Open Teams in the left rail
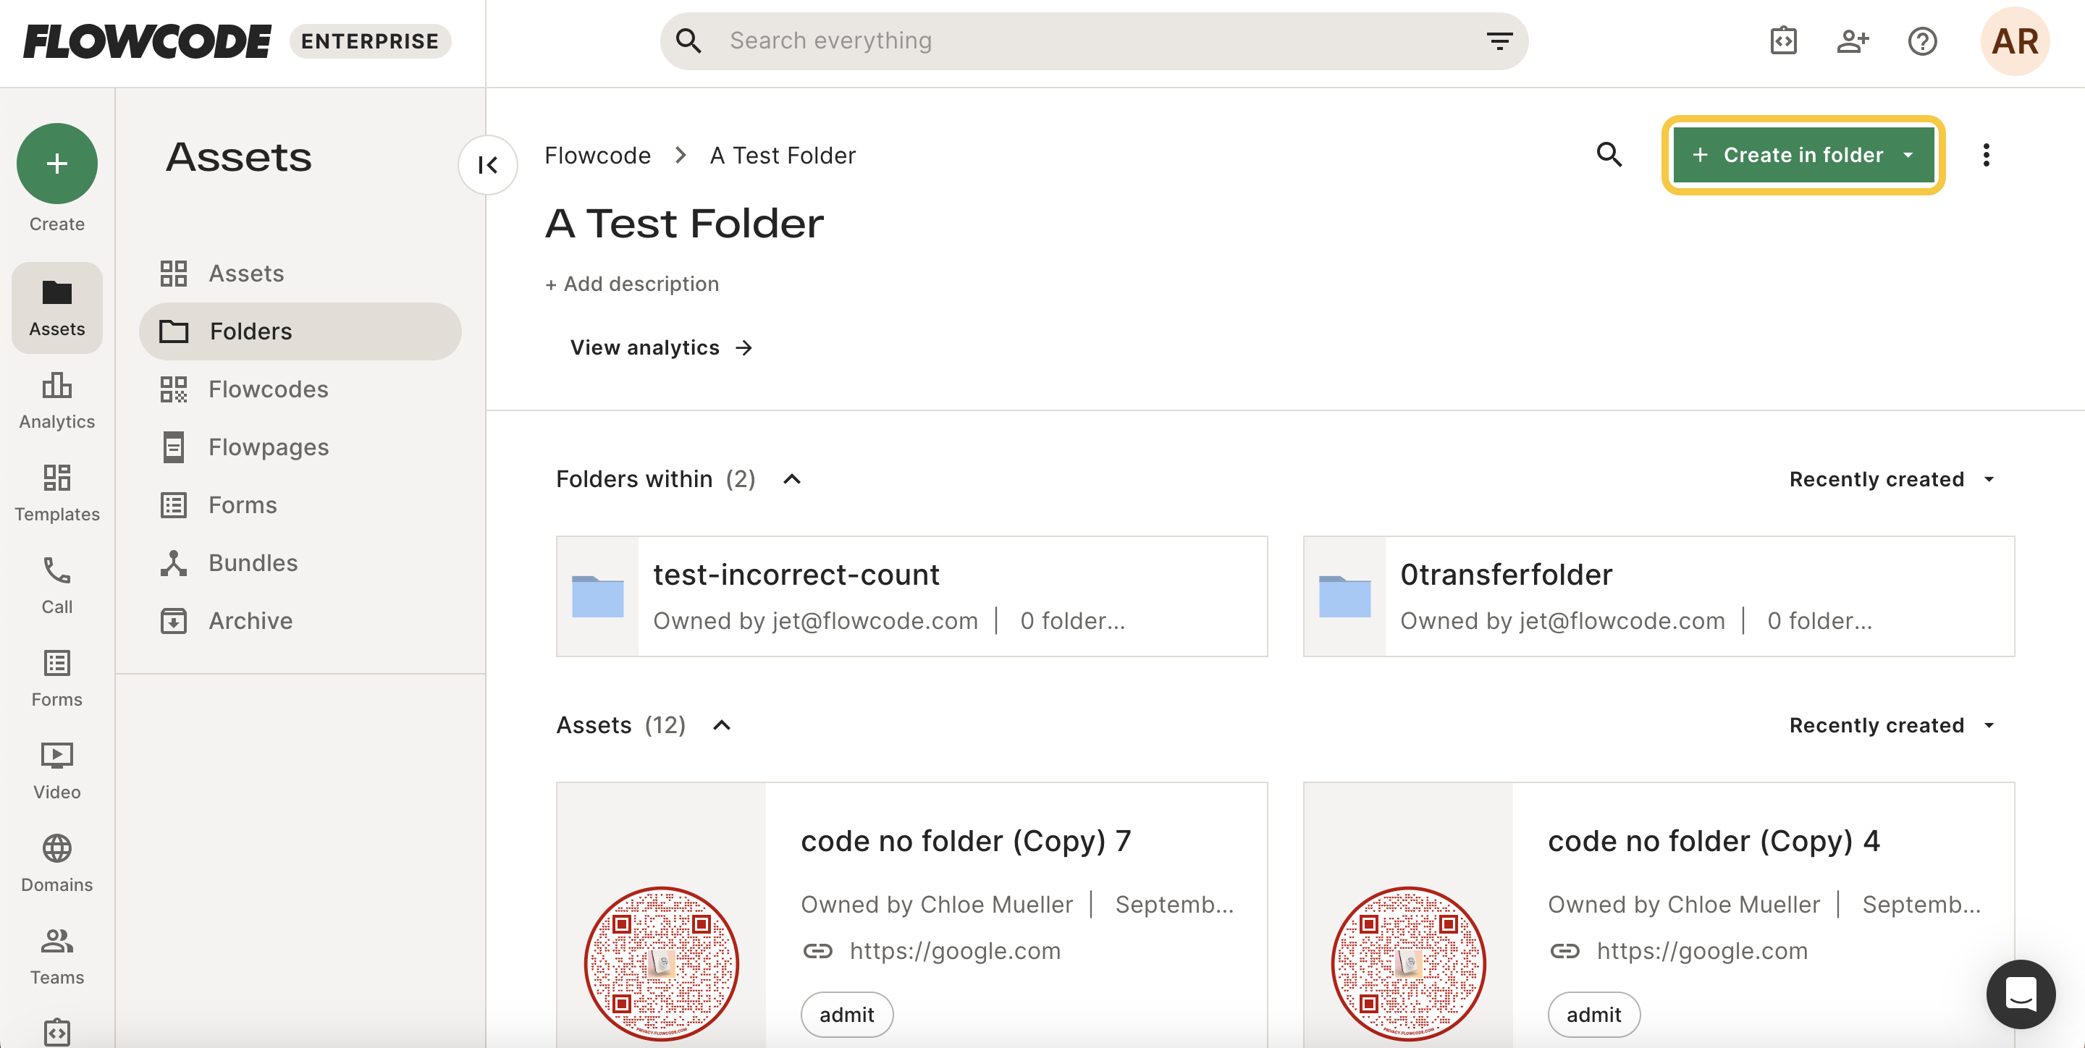Viewport: 2085px width, 1048px height. click(56, 956)
